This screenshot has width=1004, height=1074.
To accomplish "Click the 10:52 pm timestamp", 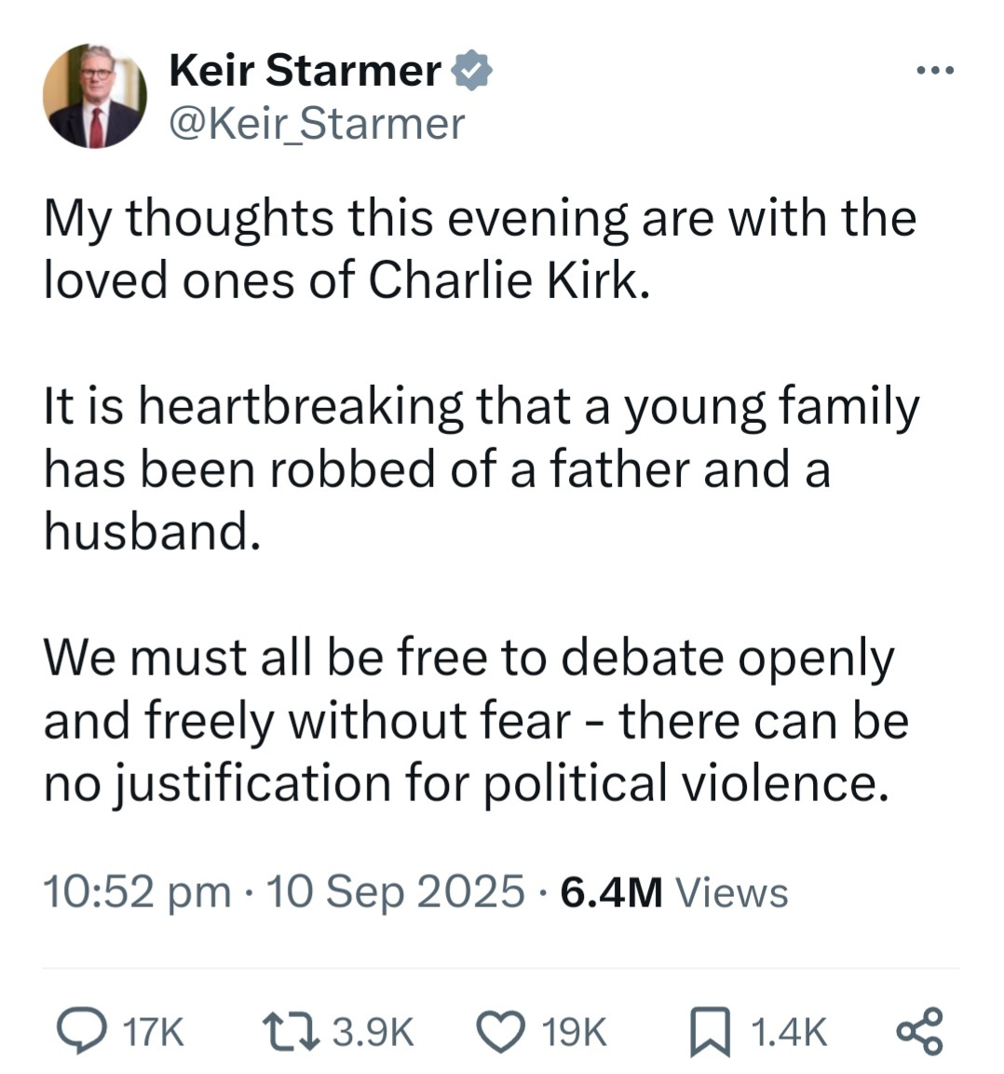I will tap(137, 891).
